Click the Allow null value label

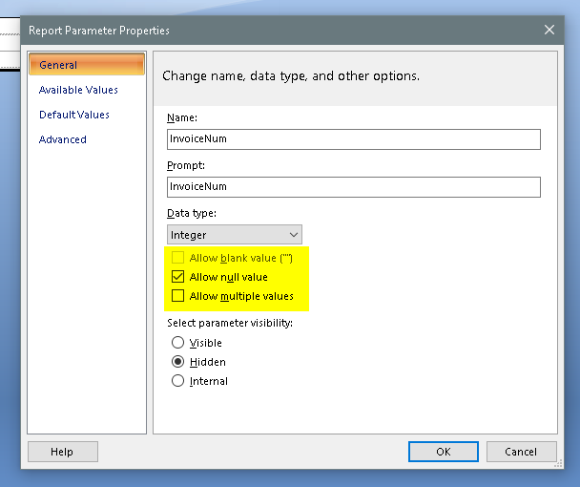(229, 277)
